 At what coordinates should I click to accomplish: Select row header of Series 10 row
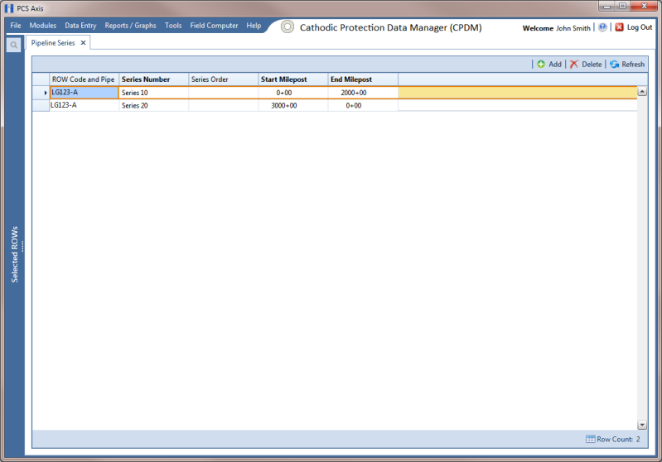[41, 93]
